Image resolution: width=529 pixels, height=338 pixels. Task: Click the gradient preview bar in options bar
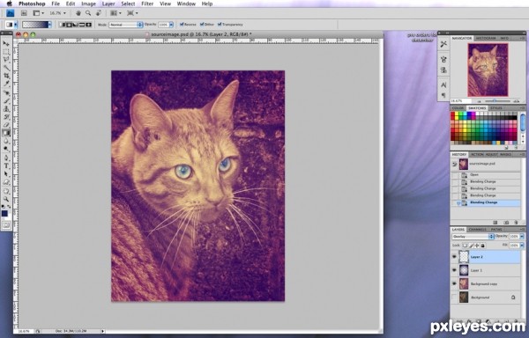(35, 25)
